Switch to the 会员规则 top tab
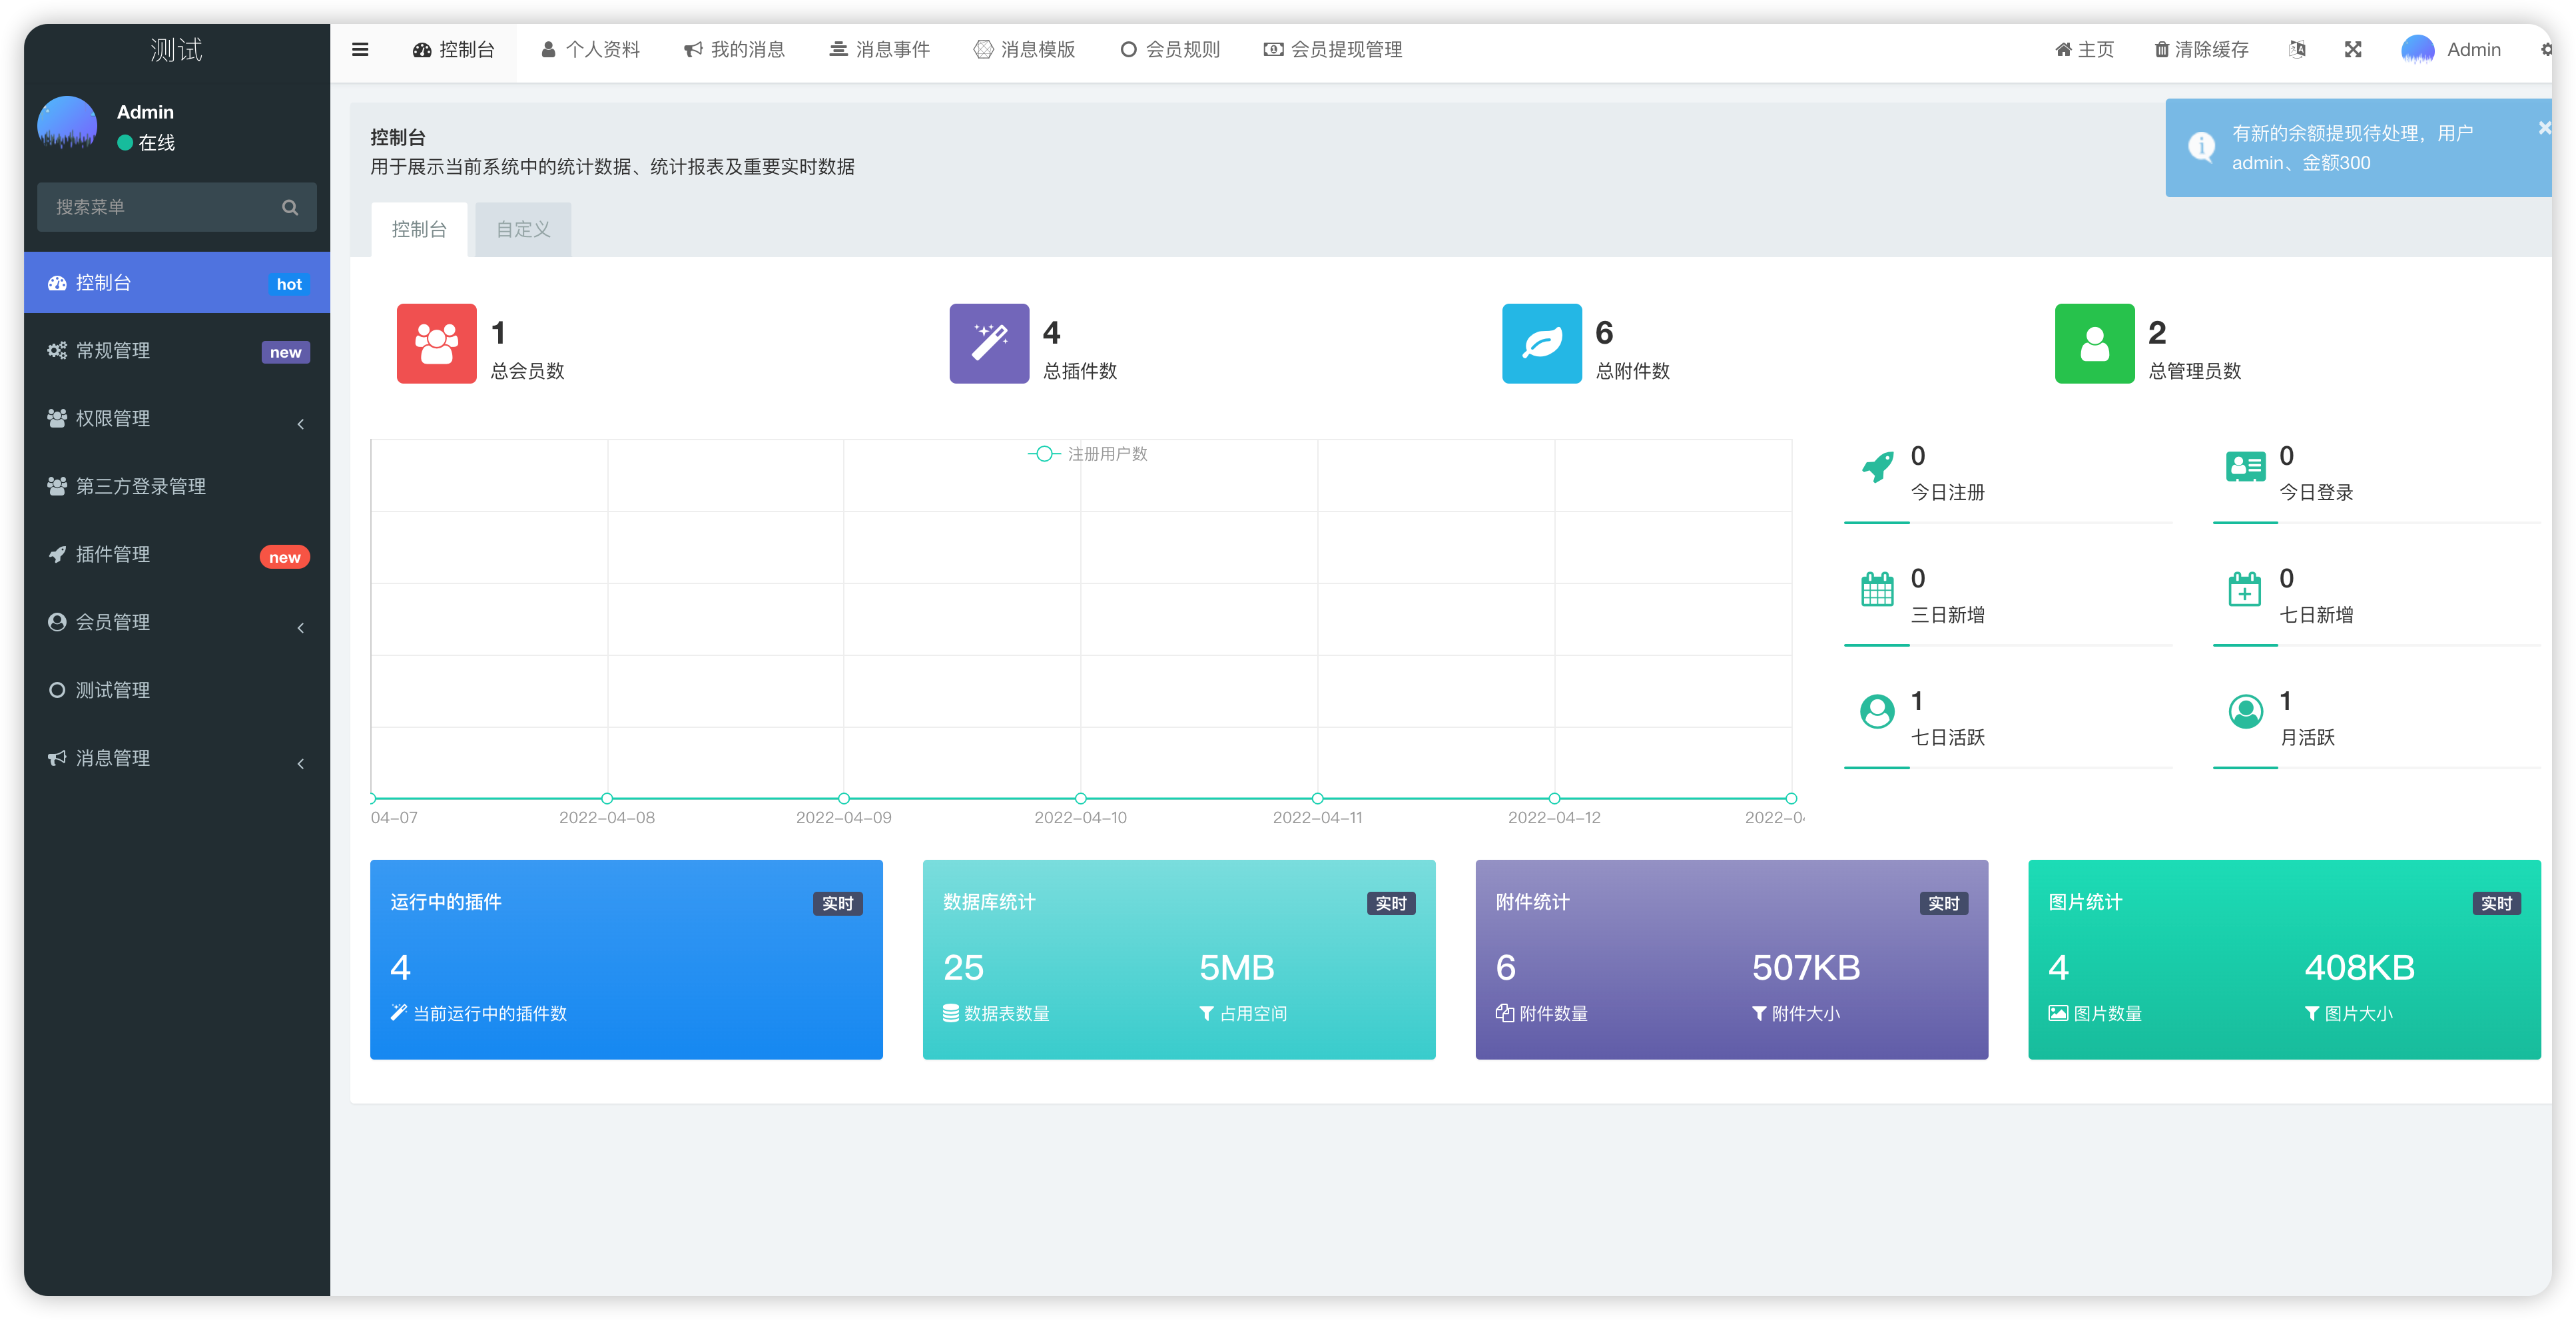2576x1320 pixels. [x=1170, y=50]
